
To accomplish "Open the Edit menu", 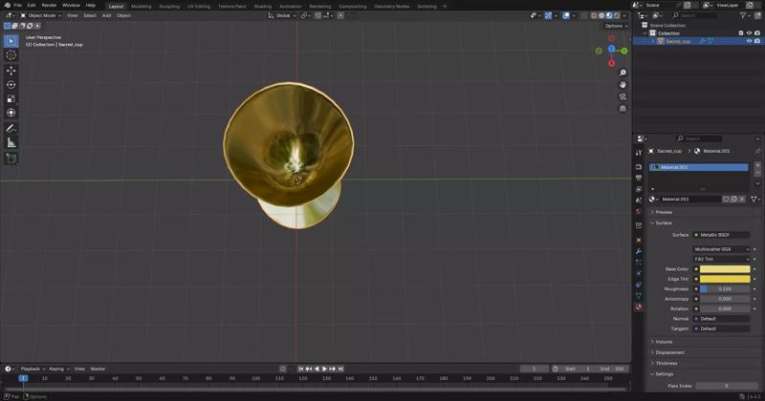I will (32, 6).
